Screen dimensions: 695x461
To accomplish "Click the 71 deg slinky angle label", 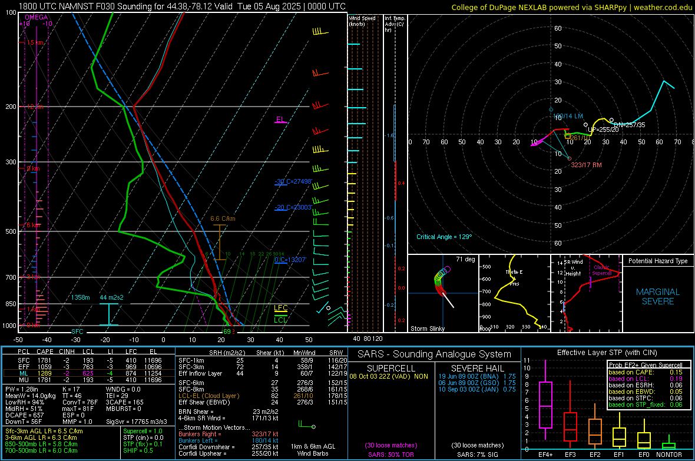I will point(465,259).
